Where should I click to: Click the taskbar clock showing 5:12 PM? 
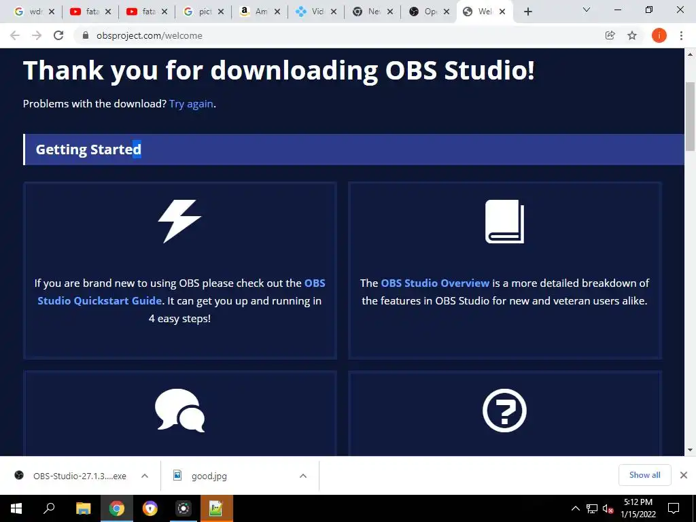pos(638,508)
